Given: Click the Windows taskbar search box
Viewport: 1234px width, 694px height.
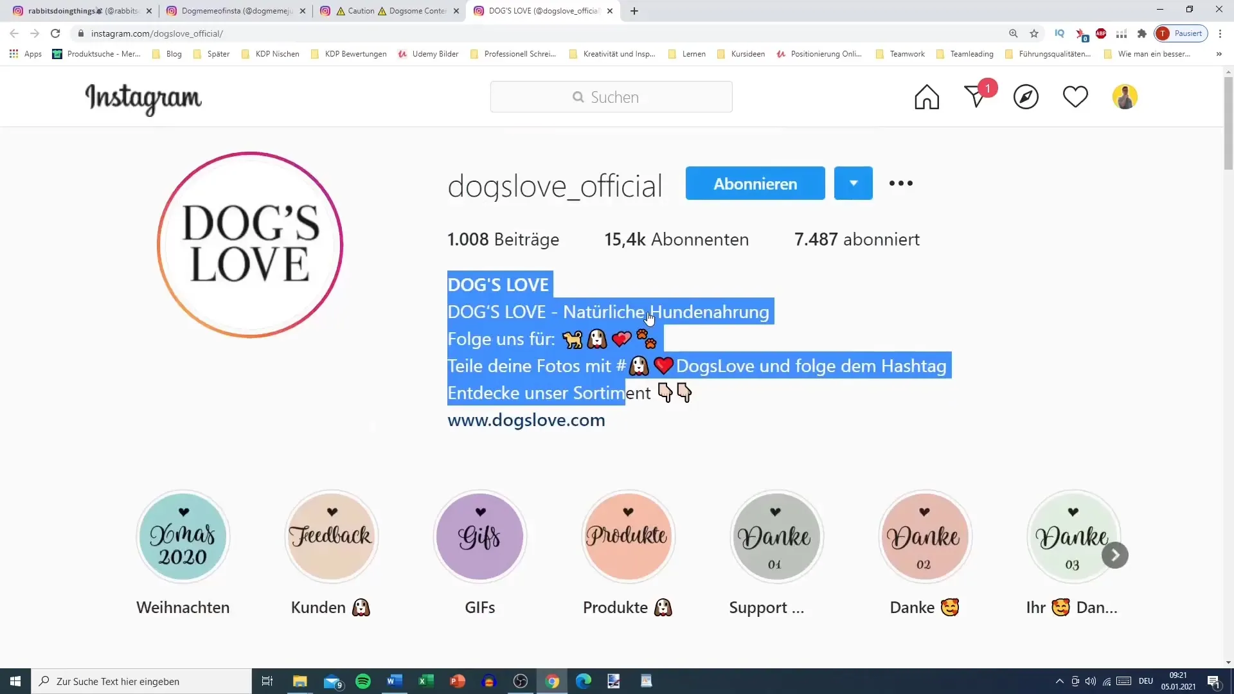Looking at the screenshot, I should 141,681.
